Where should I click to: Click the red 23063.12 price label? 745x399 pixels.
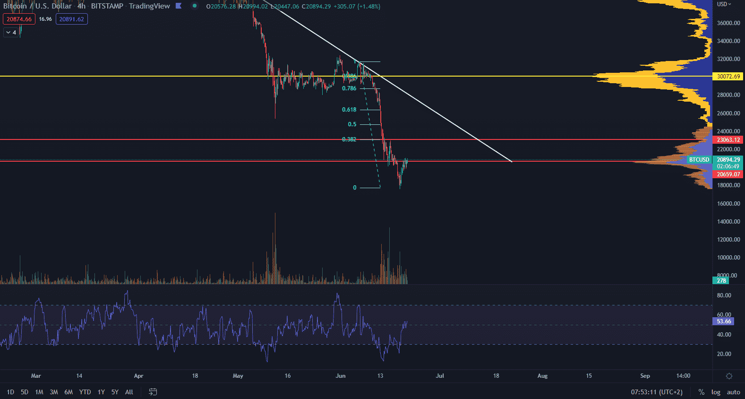(728, 140)
